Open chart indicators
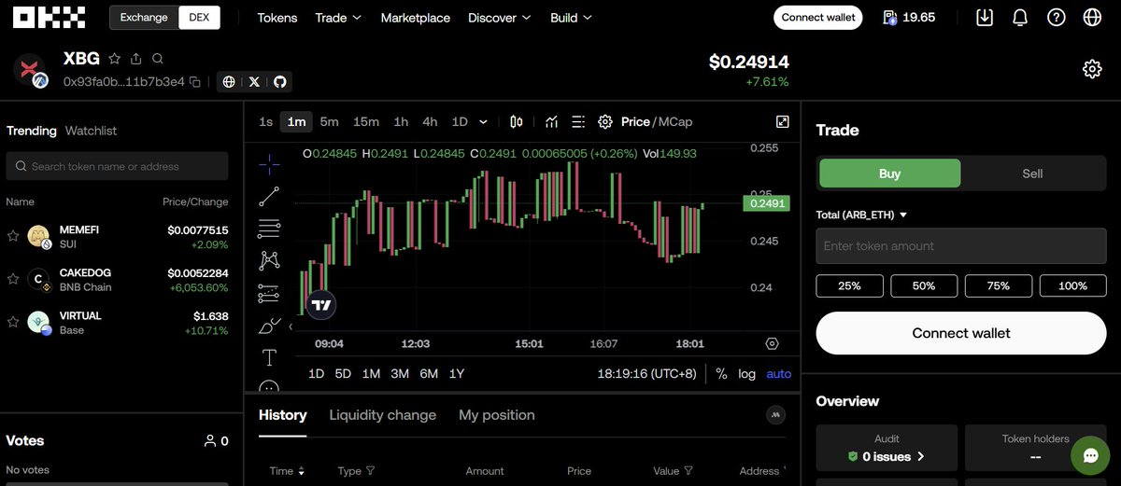The height and width of the screenshot is (486, 1121). [552, 121]
